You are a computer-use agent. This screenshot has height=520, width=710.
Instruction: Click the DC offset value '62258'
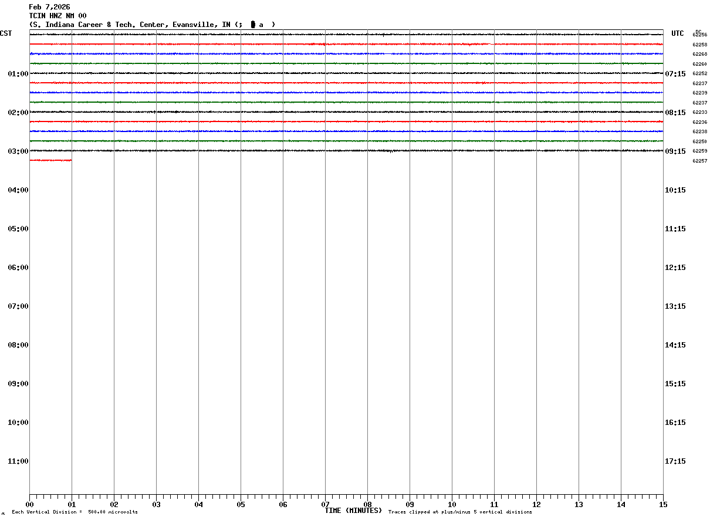tap(699, 45)
